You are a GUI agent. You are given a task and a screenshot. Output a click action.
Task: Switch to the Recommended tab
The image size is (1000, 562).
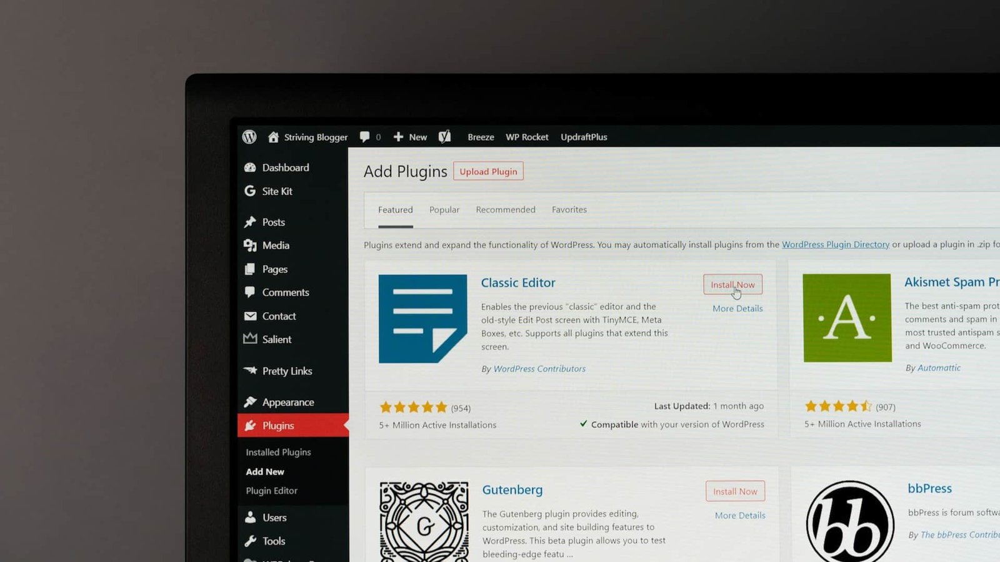(506, 210)
